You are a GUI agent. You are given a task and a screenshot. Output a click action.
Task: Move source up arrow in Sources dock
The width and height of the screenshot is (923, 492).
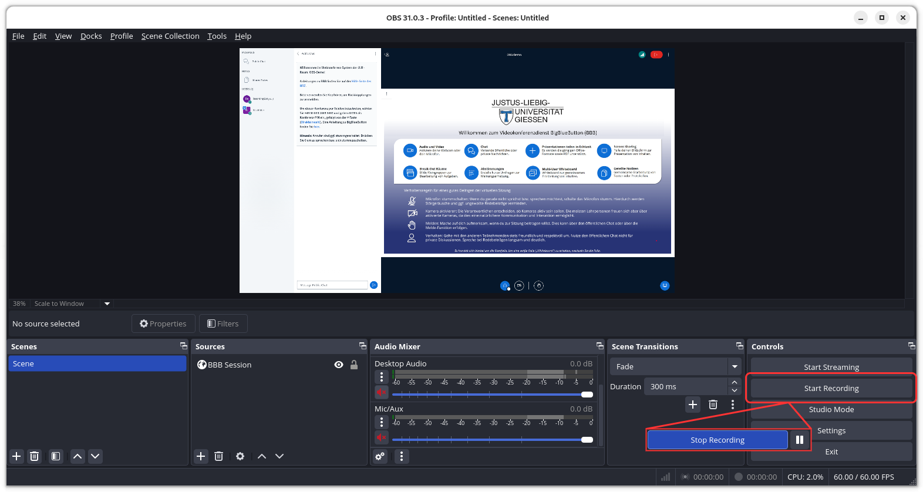click(x=262, y=456)
